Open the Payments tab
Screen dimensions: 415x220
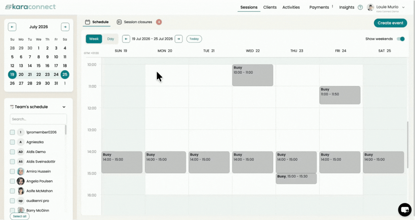319,7
